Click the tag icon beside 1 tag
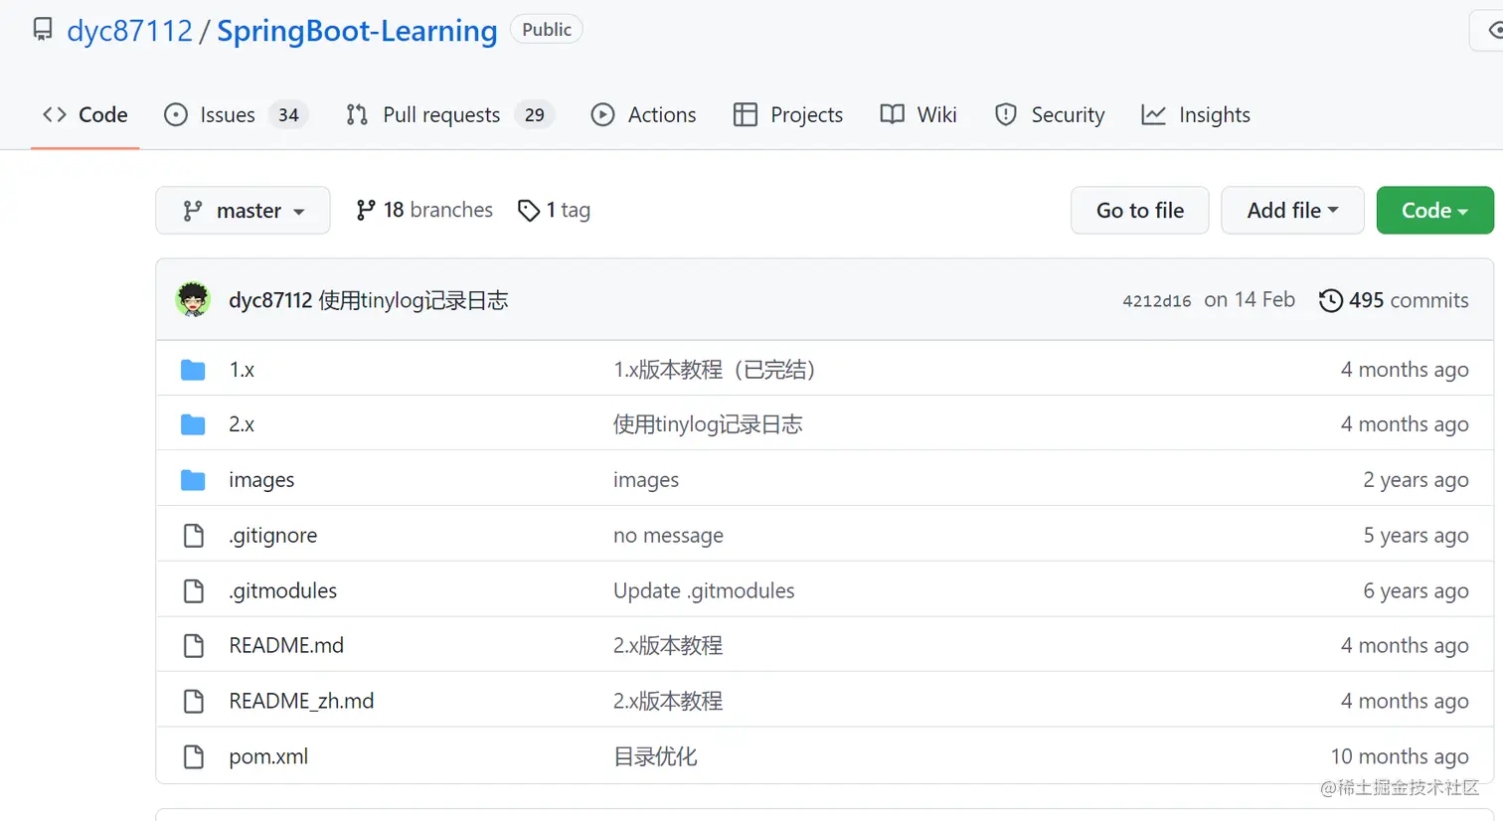The image size is (1503, 821). (x=529, y=211)
